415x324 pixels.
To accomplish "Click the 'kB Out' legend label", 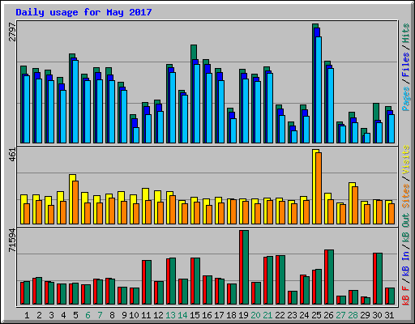I will pos(405,228).
